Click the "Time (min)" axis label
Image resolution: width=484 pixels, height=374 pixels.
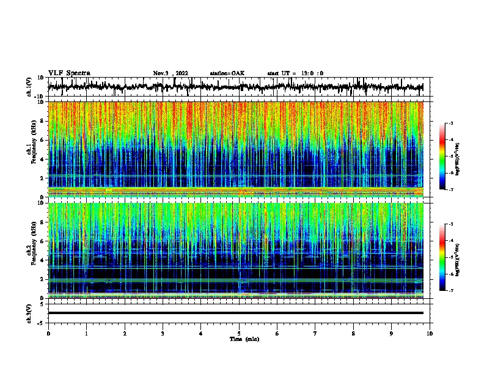[x=244, y=339]
